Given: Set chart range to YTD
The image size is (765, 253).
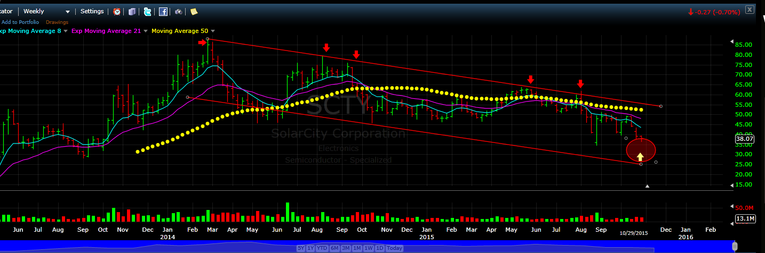Looking at the screenshot, I should [322, 248].
